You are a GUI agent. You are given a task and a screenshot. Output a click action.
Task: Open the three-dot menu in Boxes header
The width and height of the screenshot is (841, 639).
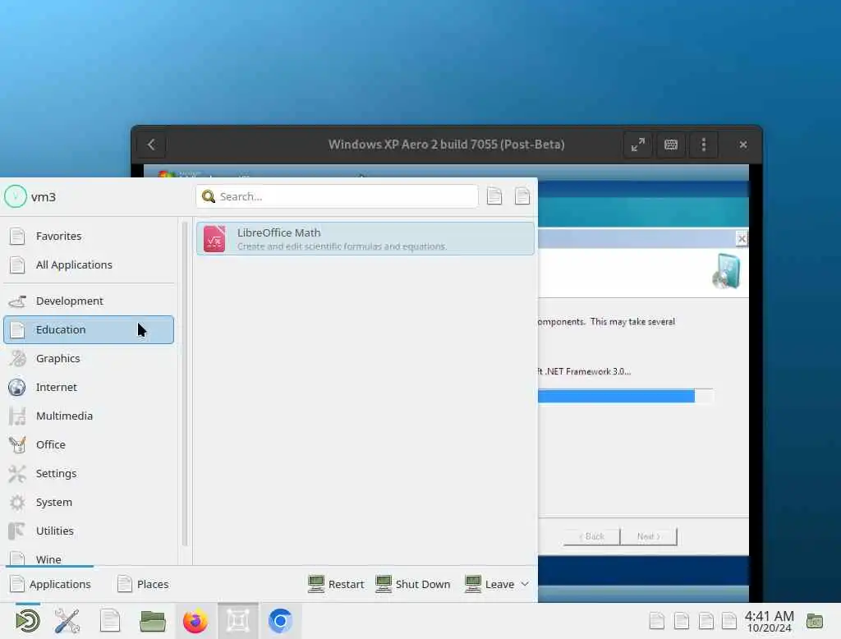pyautogui.click(x=704, y=145)
